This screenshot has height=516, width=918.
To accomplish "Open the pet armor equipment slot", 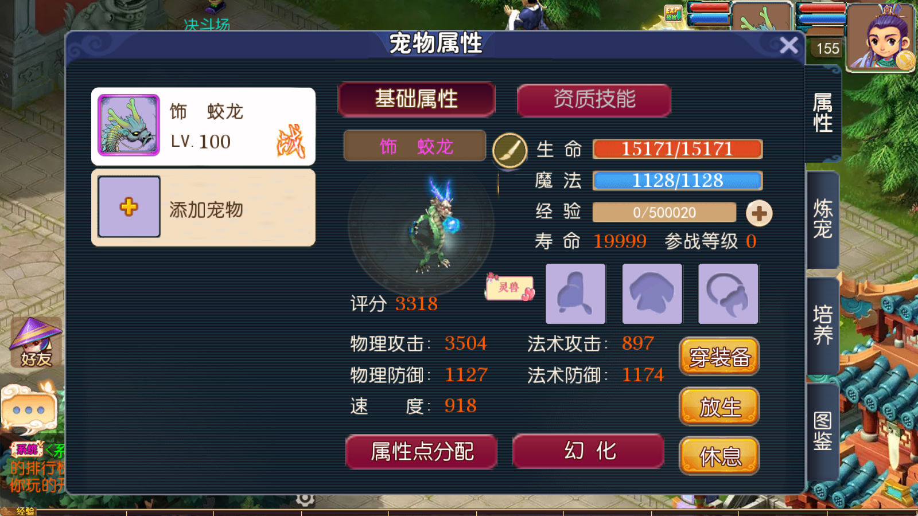I will tap(652, 294).
